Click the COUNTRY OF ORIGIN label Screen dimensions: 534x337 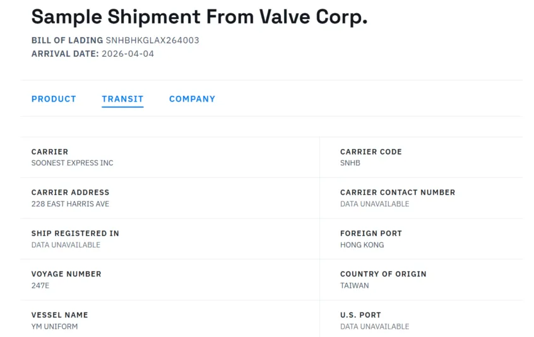(383, 274)
